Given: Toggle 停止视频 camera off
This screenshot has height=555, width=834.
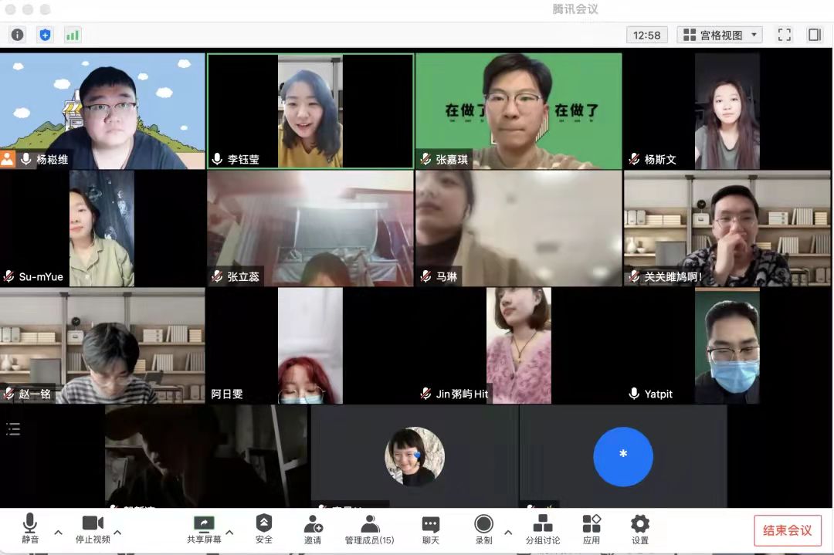Looking at the screenshot, I should [x=93, y=530].
